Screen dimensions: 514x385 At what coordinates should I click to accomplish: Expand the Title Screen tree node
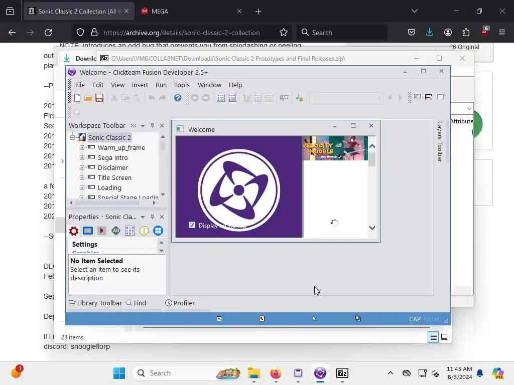click(x=82, y=177)
